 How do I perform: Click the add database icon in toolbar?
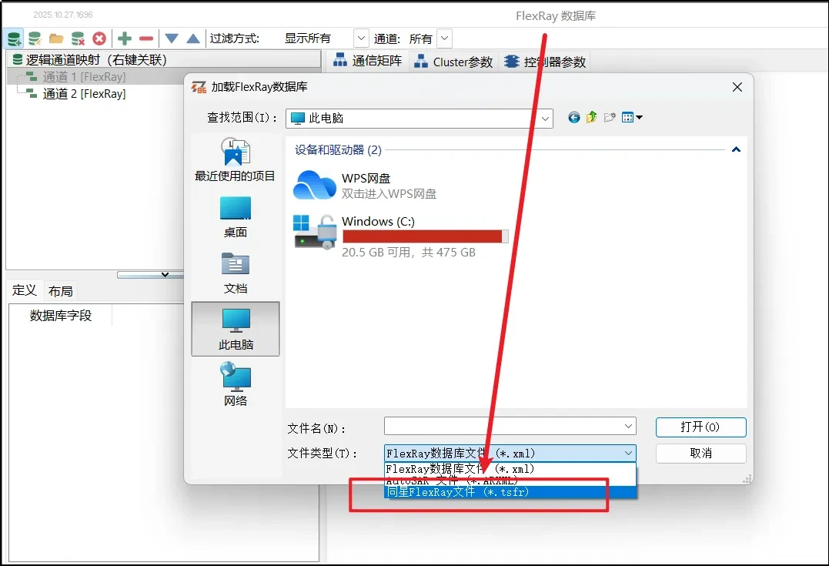tap(13, 39)
